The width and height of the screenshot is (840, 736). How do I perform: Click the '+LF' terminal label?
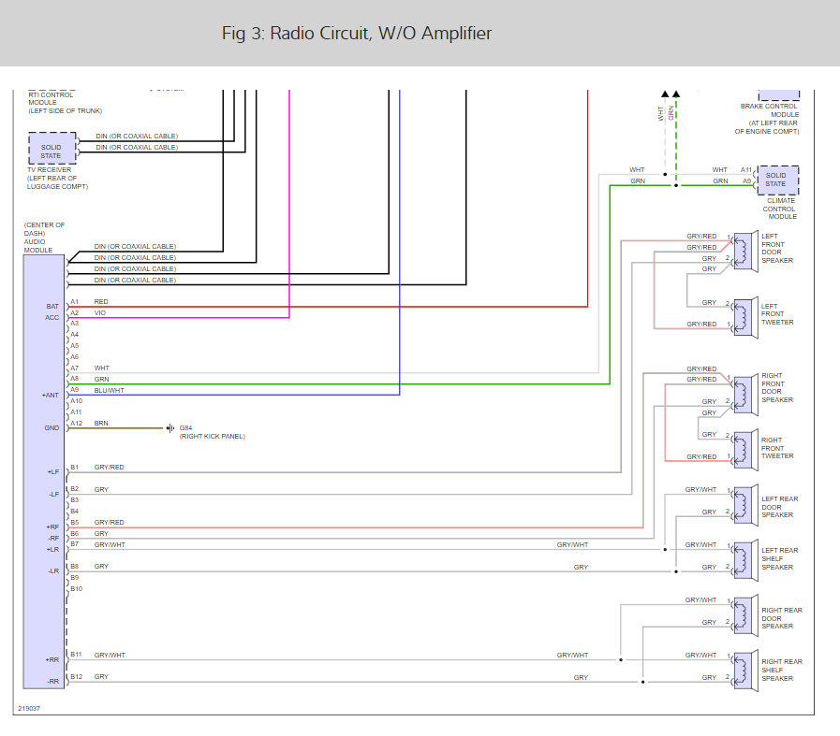click(53, 472)
